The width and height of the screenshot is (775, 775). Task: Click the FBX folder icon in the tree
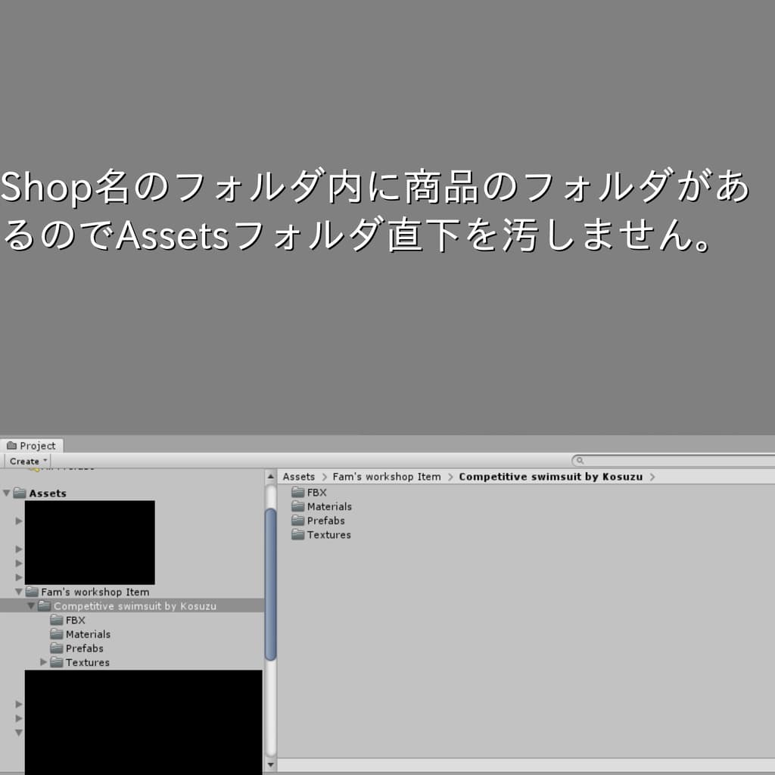56,620
